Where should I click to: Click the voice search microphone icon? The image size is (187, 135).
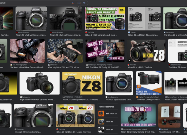[x=73, y=3]
